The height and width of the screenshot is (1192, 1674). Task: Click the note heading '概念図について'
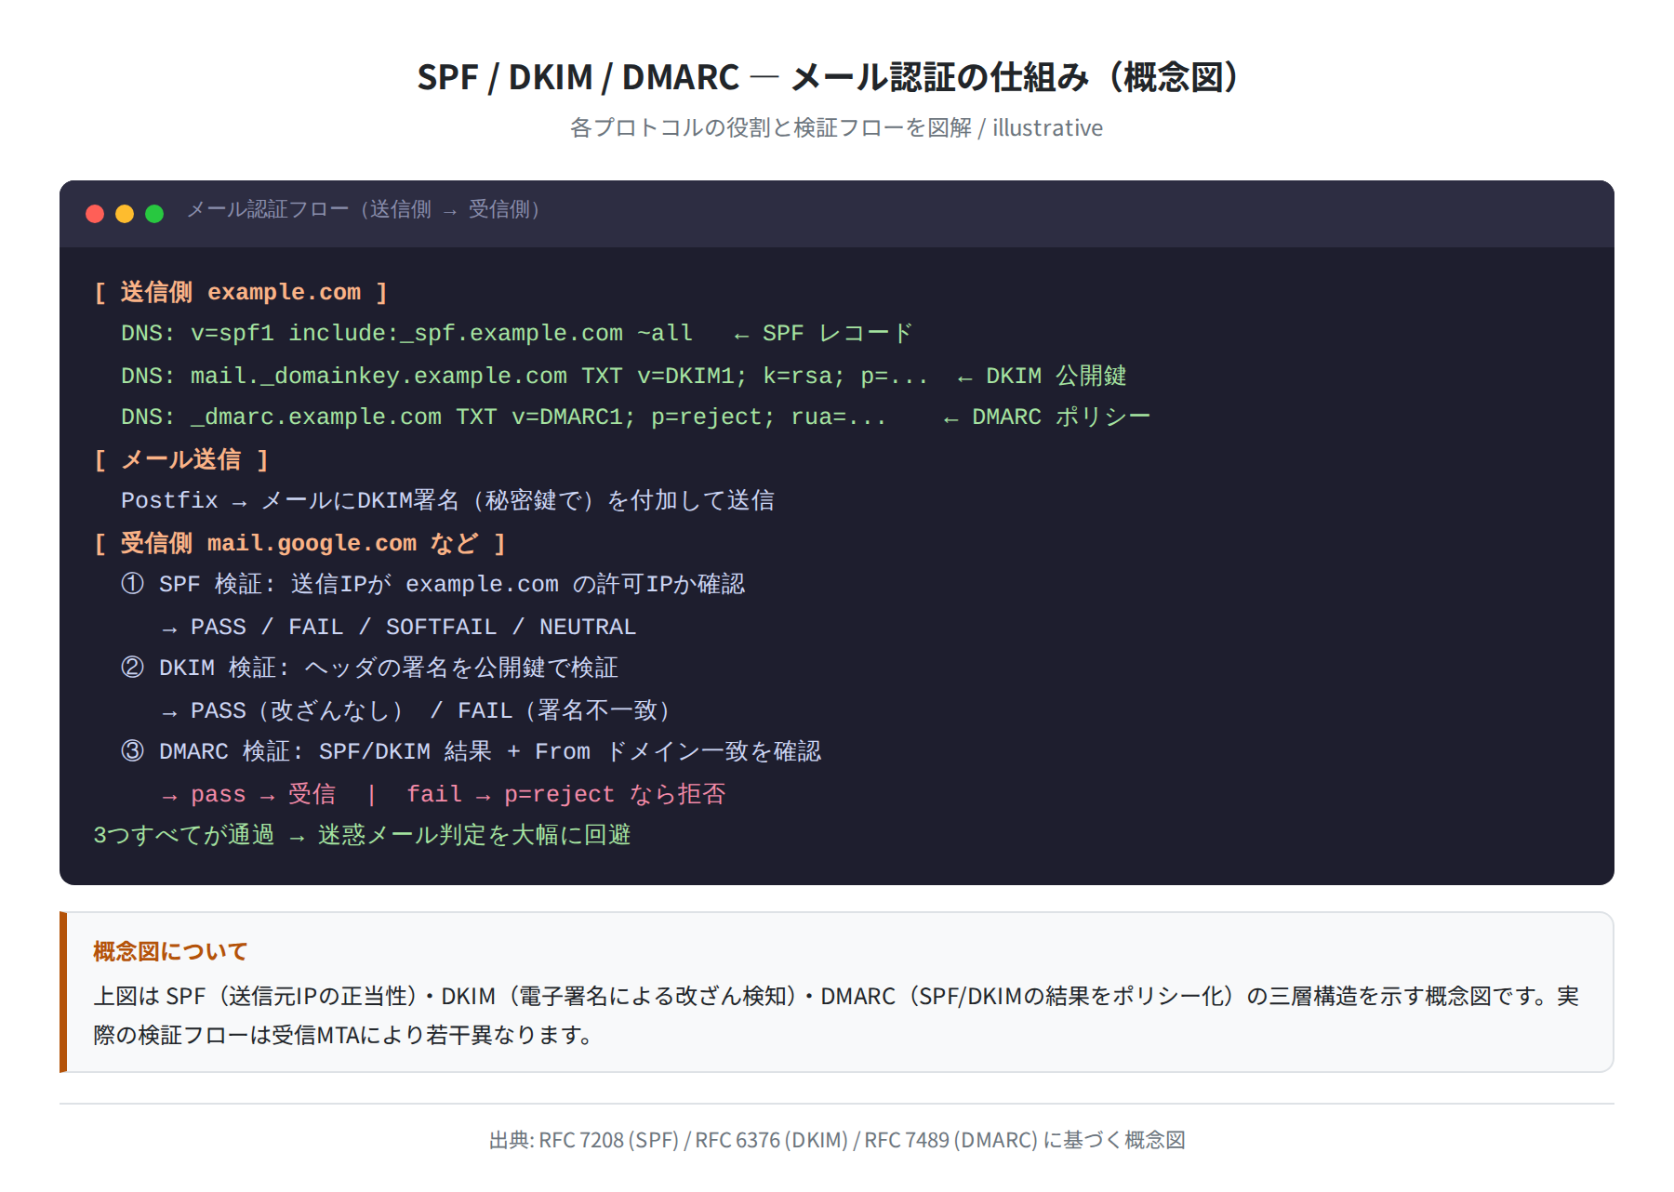[170, 951]
